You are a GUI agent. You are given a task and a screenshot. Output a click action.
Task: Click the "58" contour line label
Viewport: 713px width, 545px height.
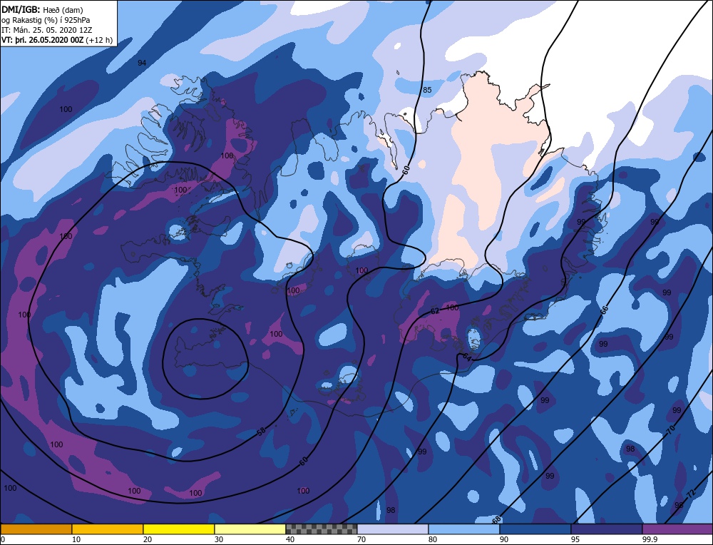point(261,432)
